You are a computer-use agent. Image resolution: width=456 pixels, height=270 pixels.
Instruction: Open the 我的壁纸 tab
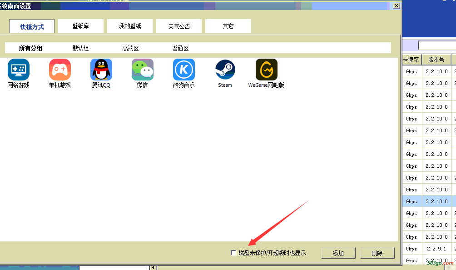point(130,26)
